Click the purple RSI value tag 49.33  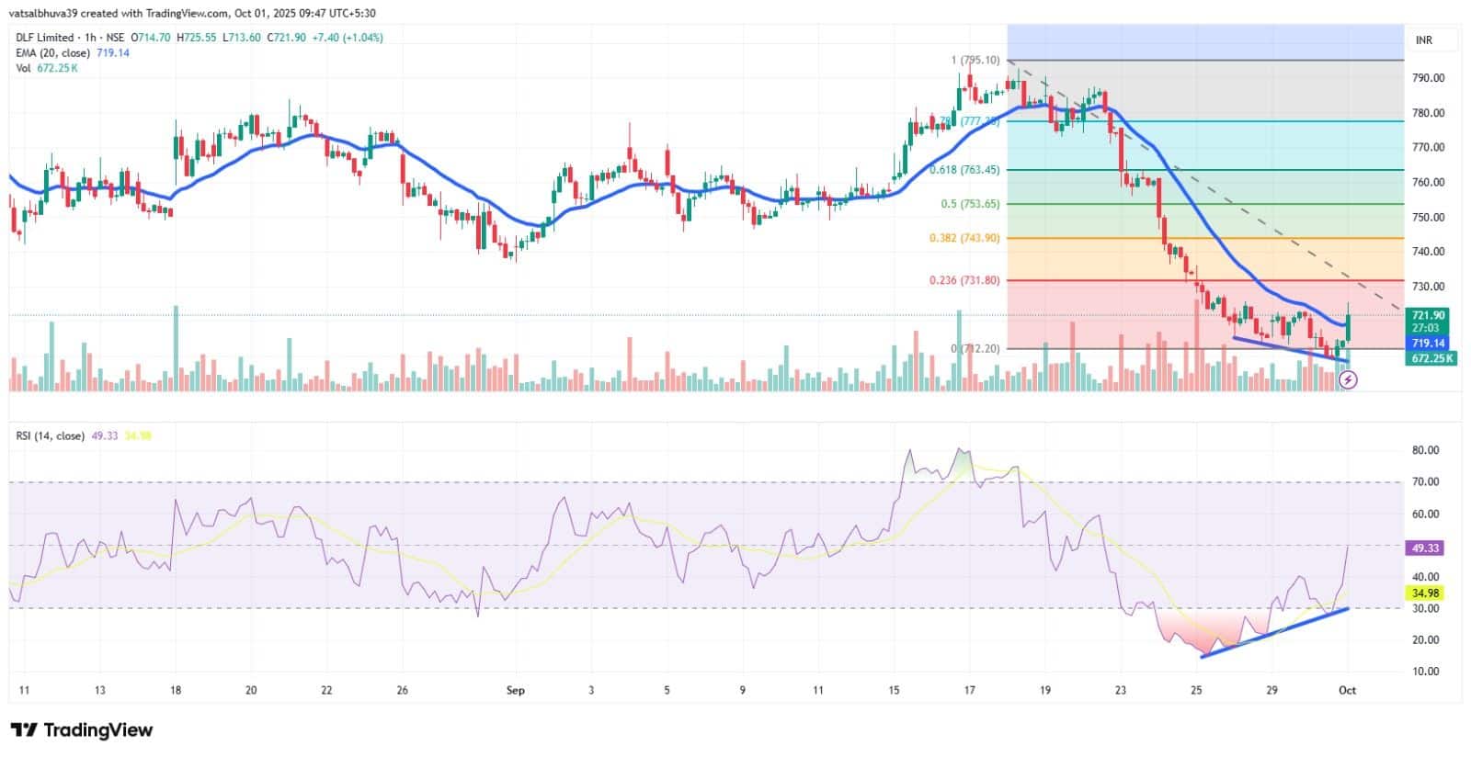[x=1425, y=548]
